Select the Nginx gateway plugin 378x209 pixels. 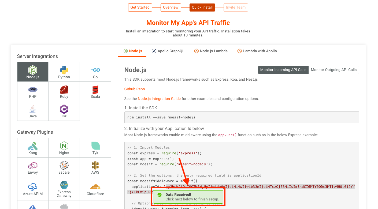64,147
